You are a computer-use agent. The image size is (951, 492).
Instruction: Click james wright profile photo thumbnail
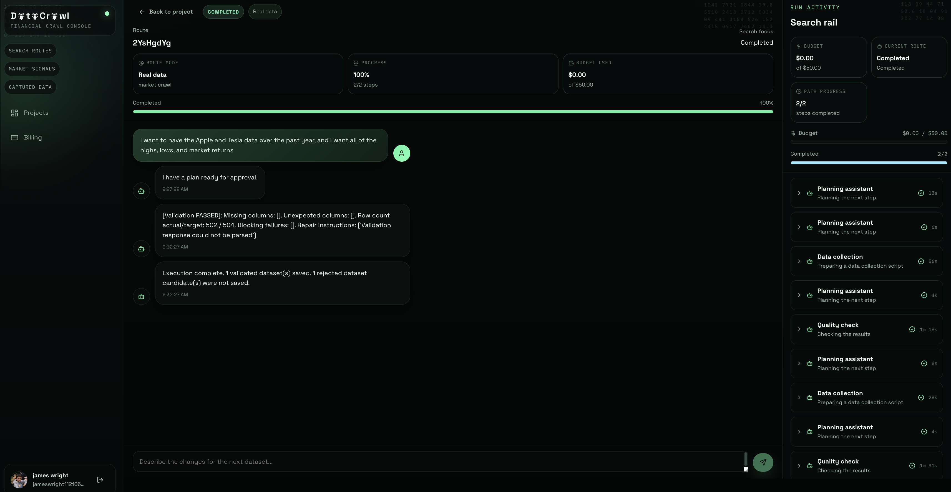tap(19, 480)
